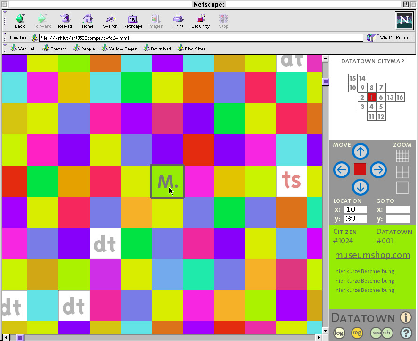Screen dimensions: 418x341
Task: Open the question mark help icon
Action: [406, 333]
